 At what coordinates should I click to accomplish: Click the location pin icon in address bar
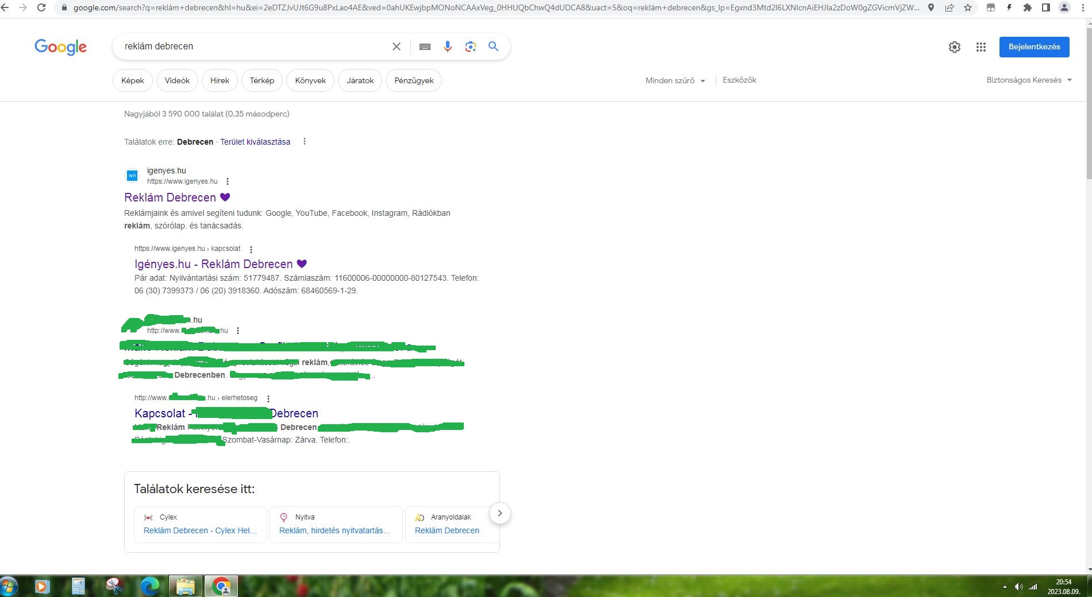point(931,7)
